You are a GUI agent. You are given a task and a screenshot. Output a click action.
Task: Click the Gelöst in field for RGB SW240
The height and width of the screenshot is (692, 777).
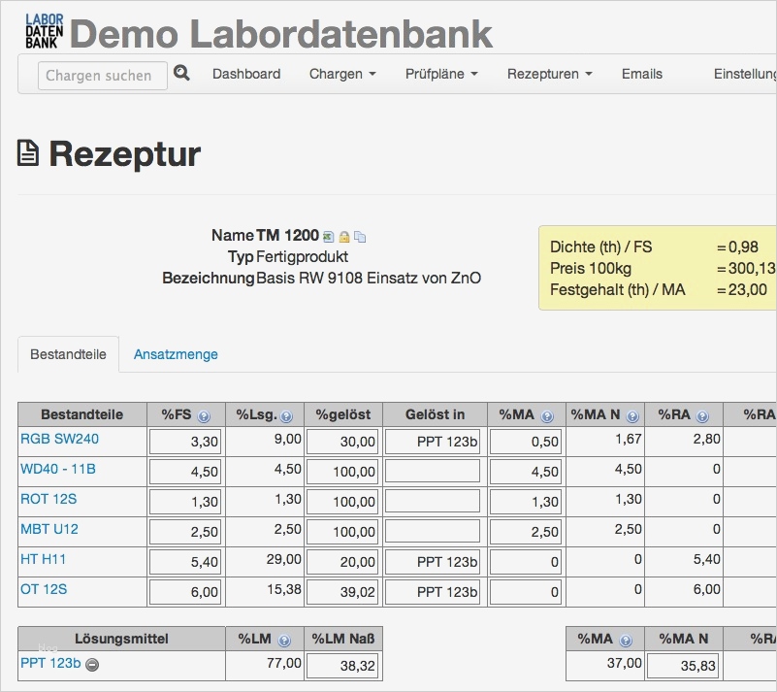pos(433,442)
